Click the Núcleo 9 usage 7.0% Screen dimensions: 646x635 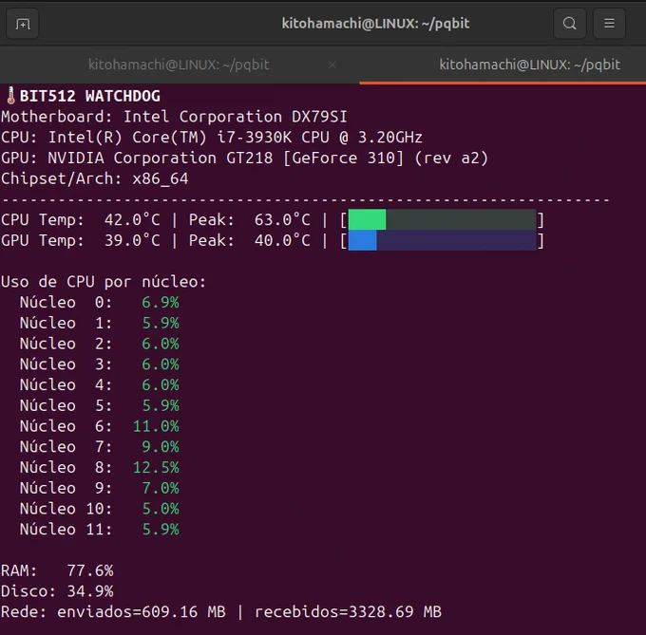161,488
